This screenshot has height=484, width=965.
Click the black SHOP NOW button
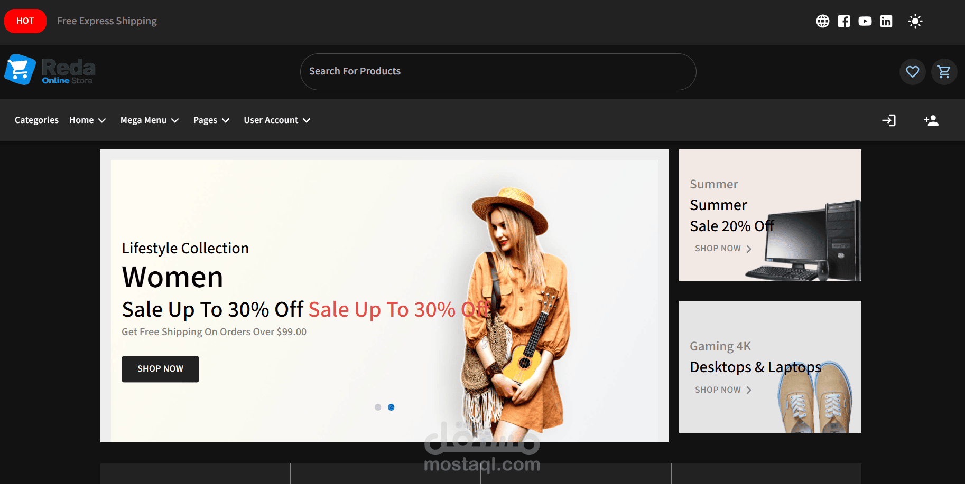click(160, 369)
